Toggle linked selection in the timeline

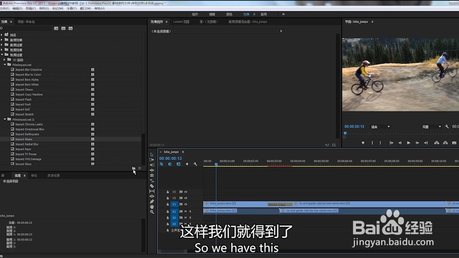[x=178, y=164]
